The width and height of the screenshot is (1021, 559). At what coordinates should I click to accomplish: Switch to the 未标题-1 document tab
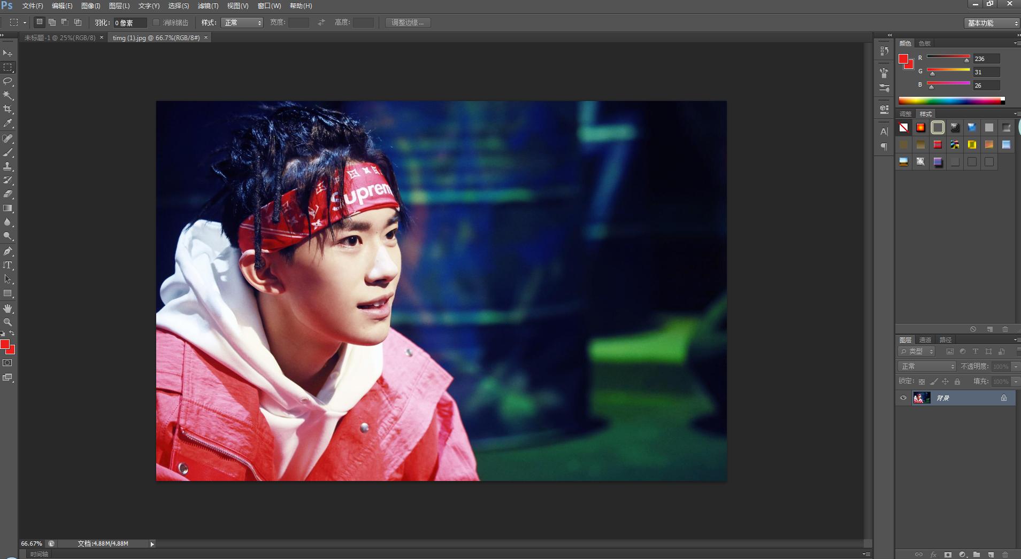59,38
